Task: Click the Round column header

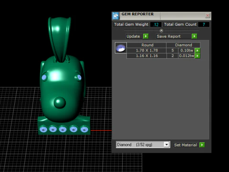Action: (x=146, y=45)
